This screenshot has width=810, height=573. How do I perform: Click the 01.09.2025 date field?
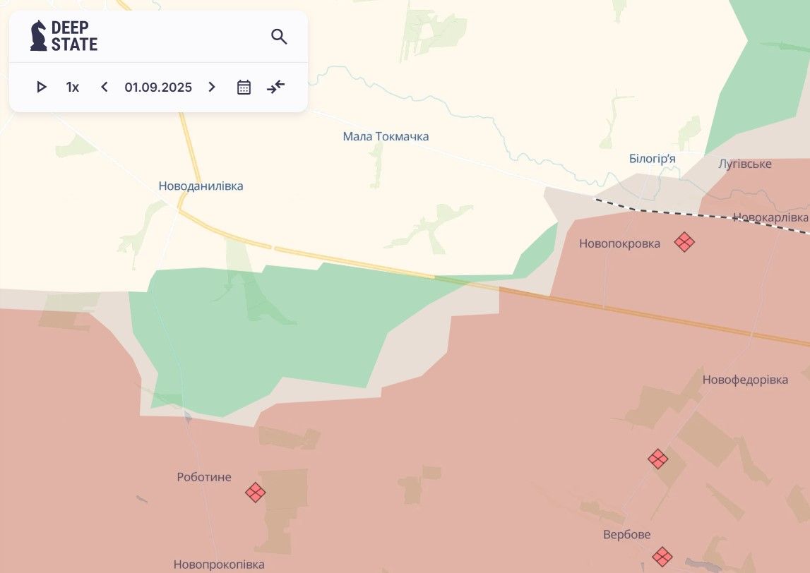[158, 88]
